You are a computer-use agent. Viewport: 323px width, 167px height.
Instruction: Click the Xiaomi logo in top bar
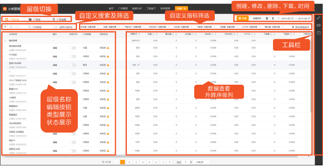point(5,9)
